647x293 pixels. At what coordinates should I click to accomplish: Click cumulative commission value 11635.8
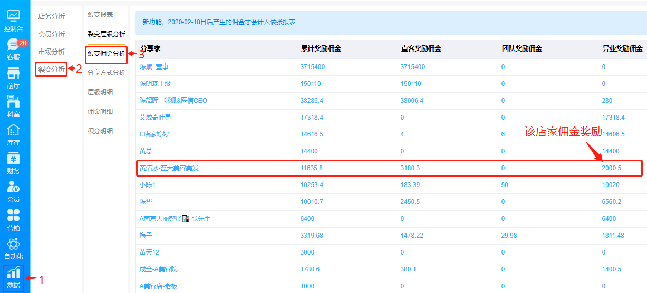click(312, 168)
